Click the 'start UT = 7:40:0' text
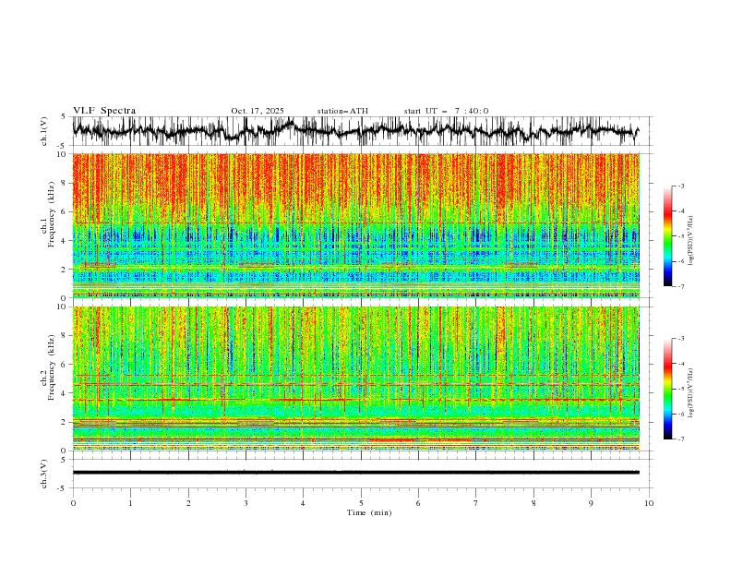The width and height of the screenshot is (731, 565). pyautogui.click(x=446, y=111)
